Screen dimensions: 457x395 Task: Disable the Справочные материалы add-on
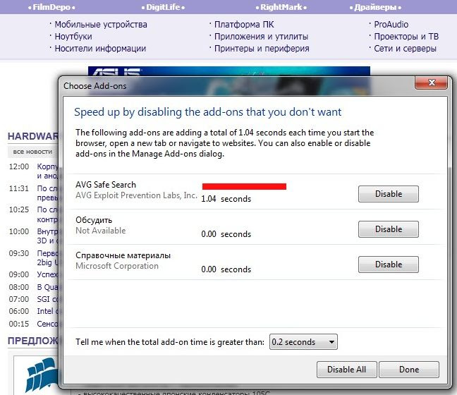pyautogui.click(x=388, y=265)
